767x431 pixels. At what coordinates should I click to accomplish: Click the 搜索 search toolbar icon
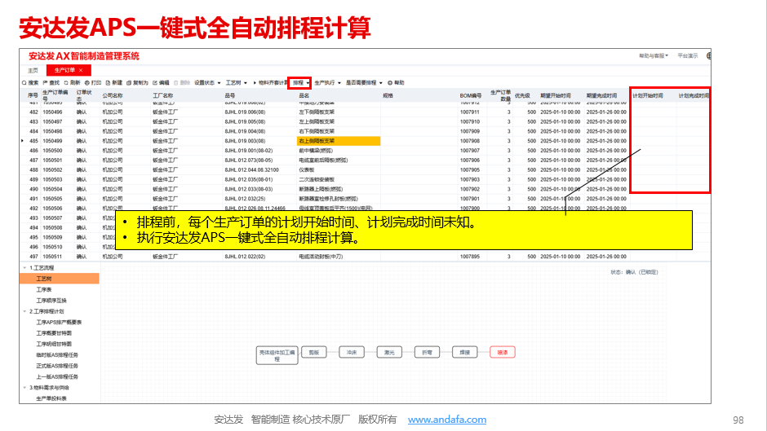24,82
